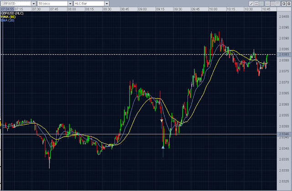
Task: Click the 10:15 time axis label
Action: pyautogui.click(x=231, y=9)
